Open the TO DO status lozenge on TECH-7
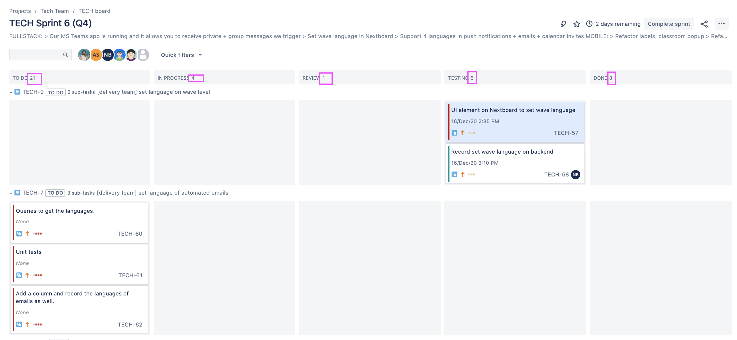The width and height of the screenshot is (737, 340). point(55,193)
